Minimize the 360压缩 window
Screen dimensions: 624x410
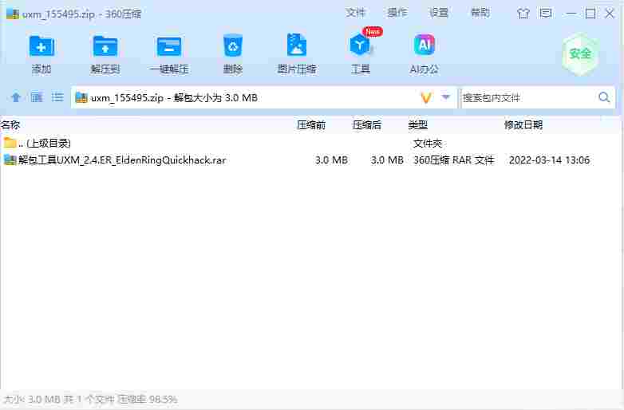571,14
